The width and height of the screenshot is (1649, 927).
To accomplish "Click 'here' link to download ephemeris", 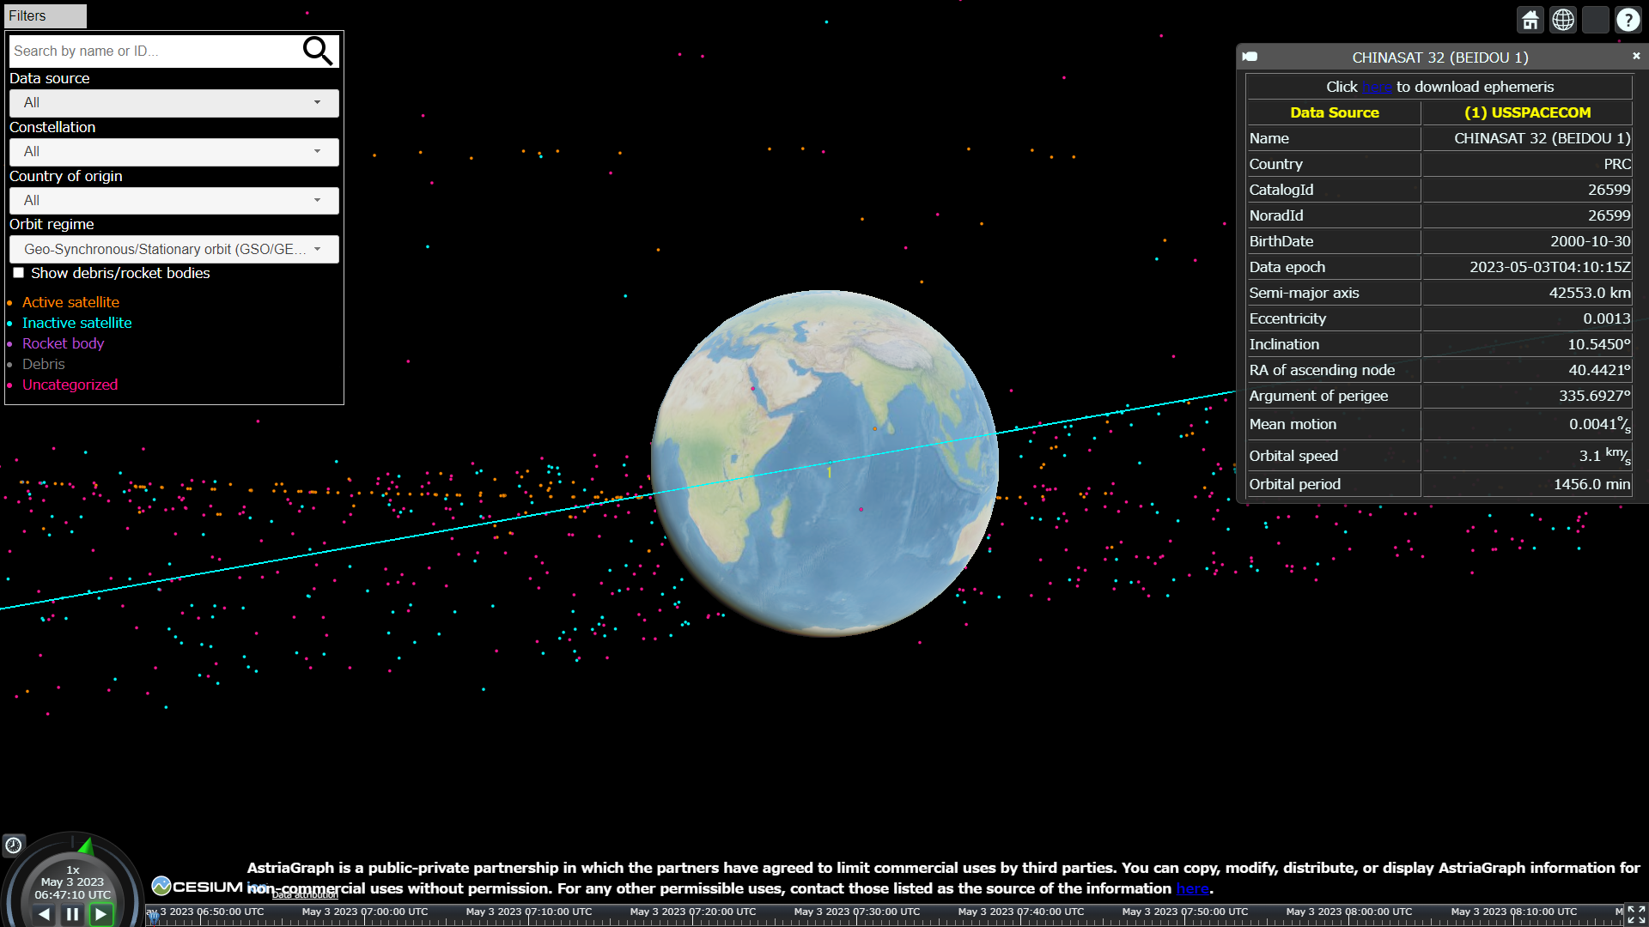I will 1377,87.
